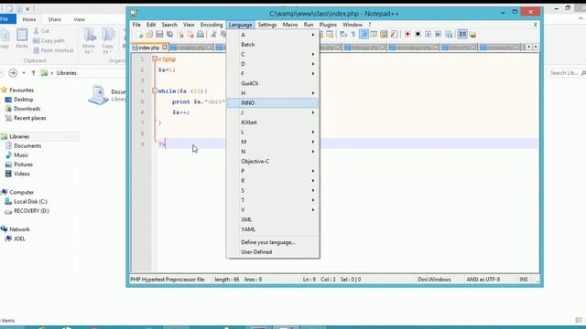Select XML language

[273, 219]
